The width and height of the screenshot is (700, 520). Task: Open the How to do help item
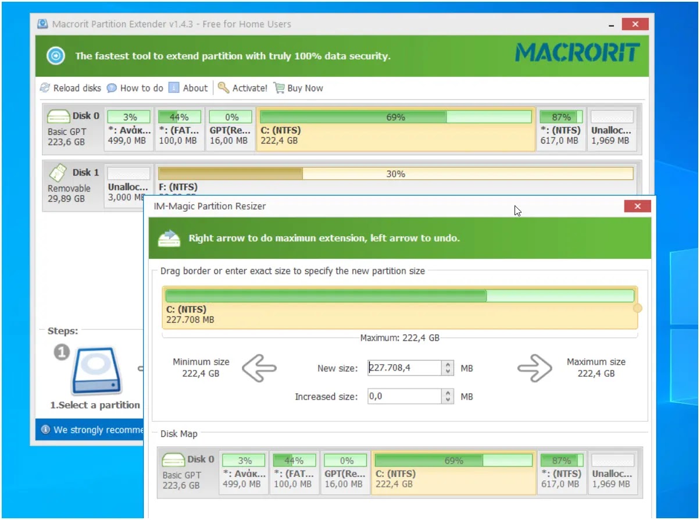[135, 88]
